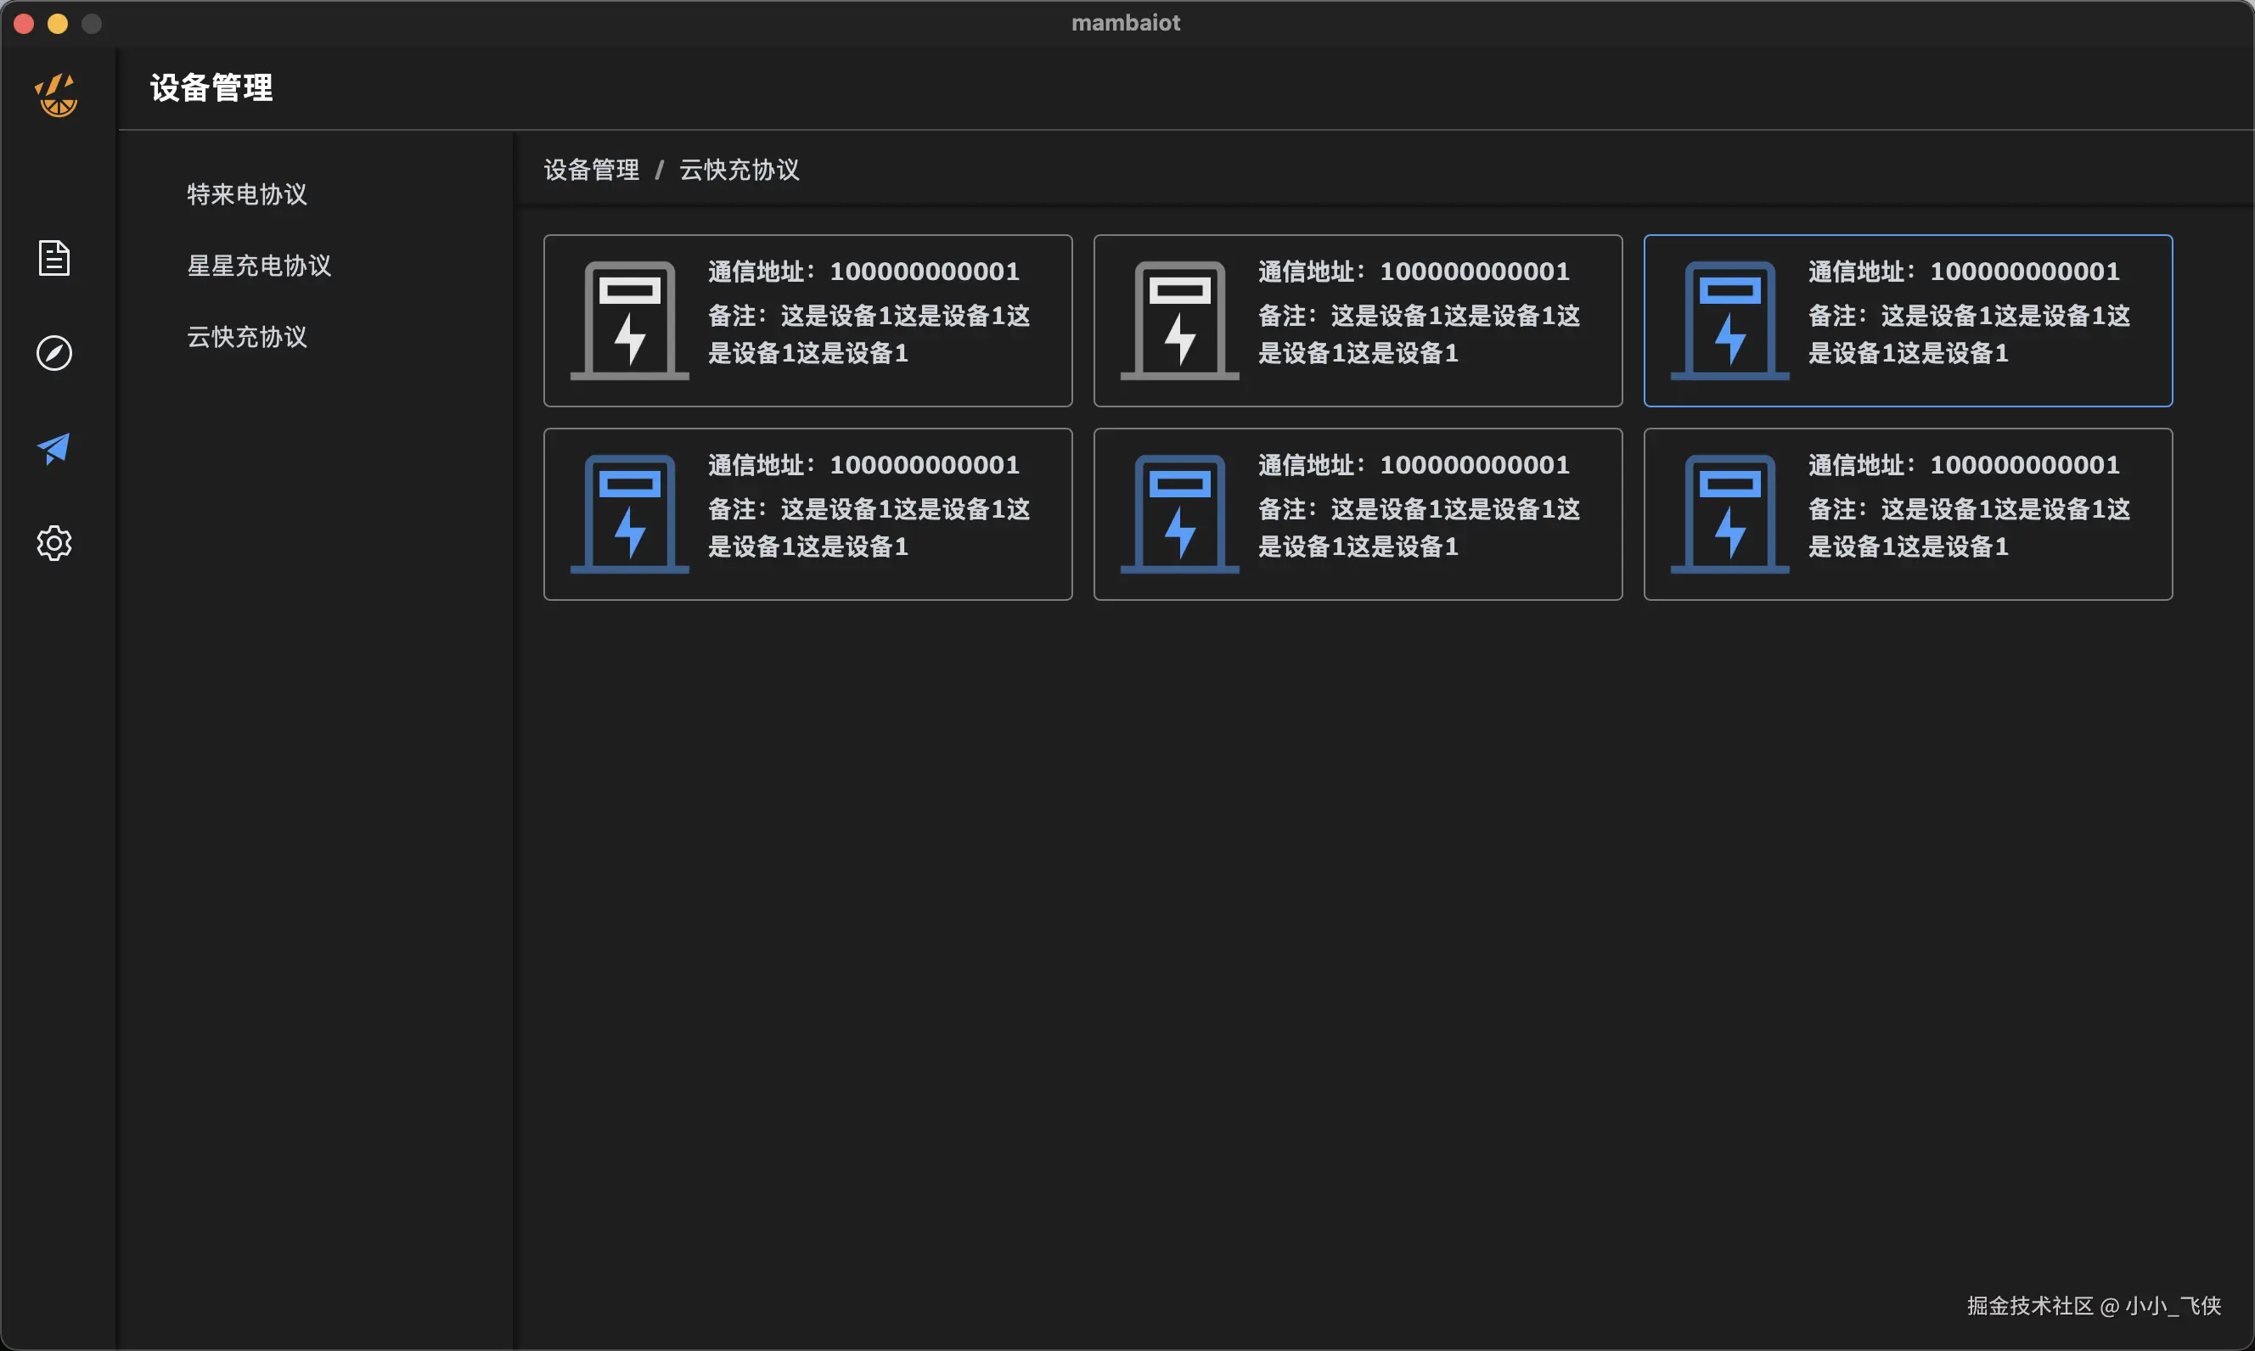Open the compass navigation sidebar icon
This screenshot has height=1351, width=2255.
pyautogui.click(x=54, y=353)
